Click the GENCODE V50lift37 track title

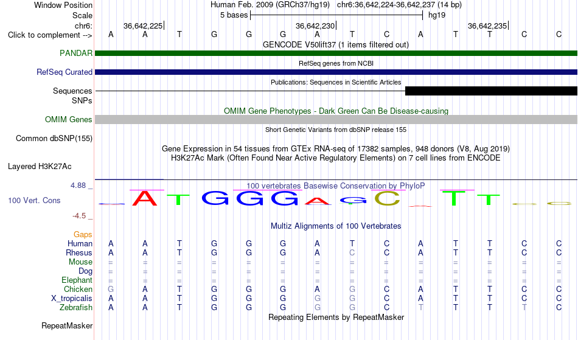tap(336, 44)
